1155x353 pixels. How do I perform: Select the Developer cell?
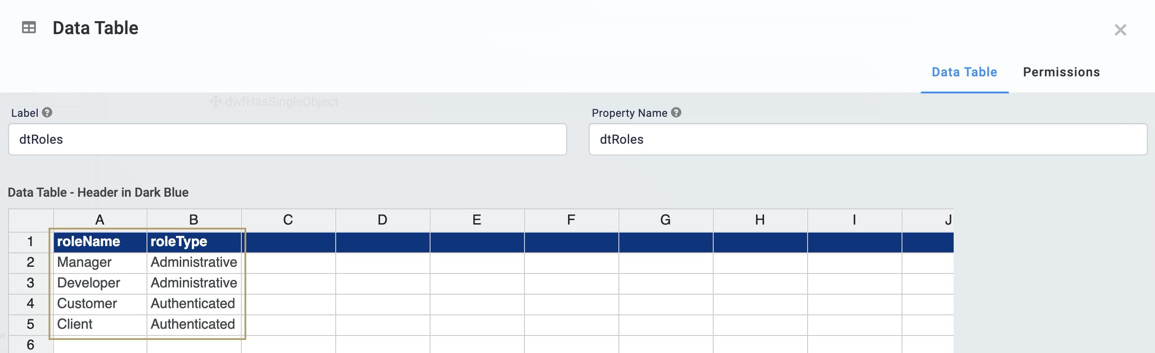point(100,283)
